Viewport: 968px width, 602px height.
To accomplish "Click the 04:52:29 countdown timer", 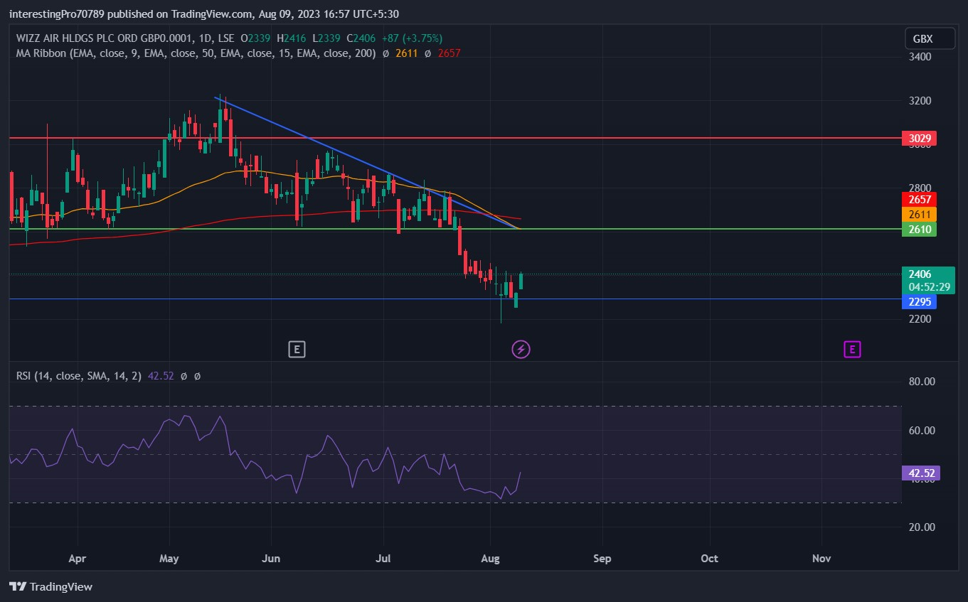I will (x=927, y=287).
